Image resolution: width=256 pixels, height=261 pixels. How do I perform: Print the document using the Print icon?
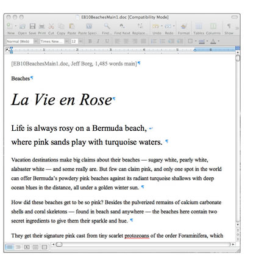tap(41, 26)
